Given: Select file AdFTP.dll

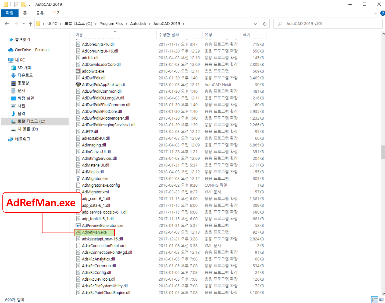Looking at the screenshot, I should [x=90, y=131].
